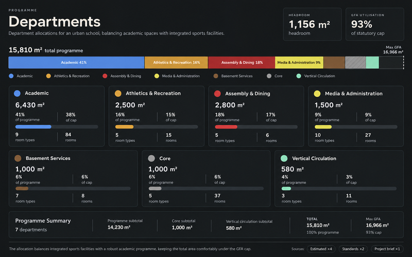The width and height of the screenshot is (412, 257).
Task: Click the red dot on Assembly & Dining card
Action: pos(217,94)
